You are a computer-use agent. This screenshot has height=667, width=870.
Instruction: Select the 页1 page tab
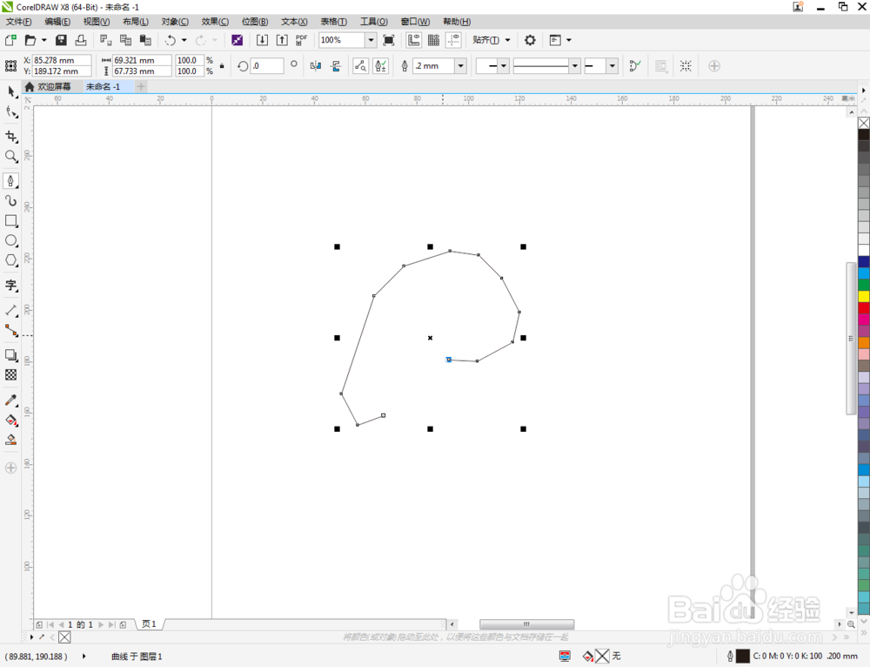coord(149,624)
